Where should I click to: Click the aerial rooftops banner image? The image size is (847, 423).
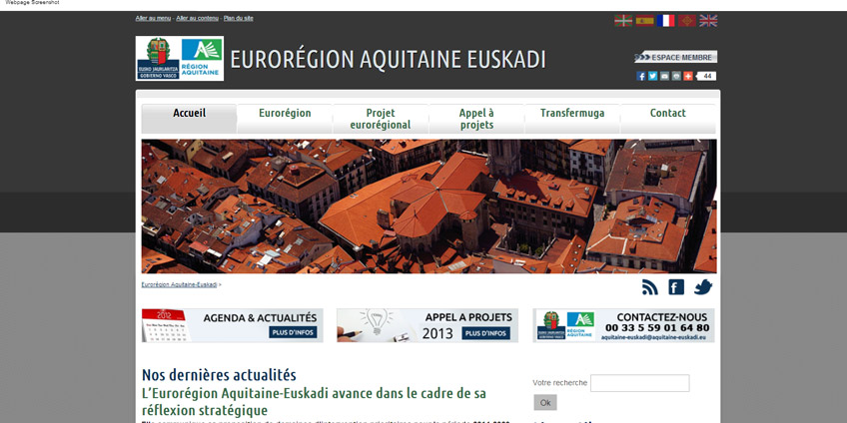[x=428, y=207]
